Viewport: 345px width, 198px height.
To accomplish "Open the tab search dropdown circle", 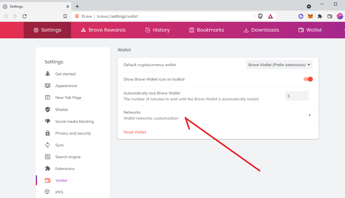I will pos(309,6).
